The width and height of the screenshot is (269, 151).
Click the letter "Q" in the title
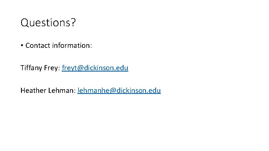24,23
